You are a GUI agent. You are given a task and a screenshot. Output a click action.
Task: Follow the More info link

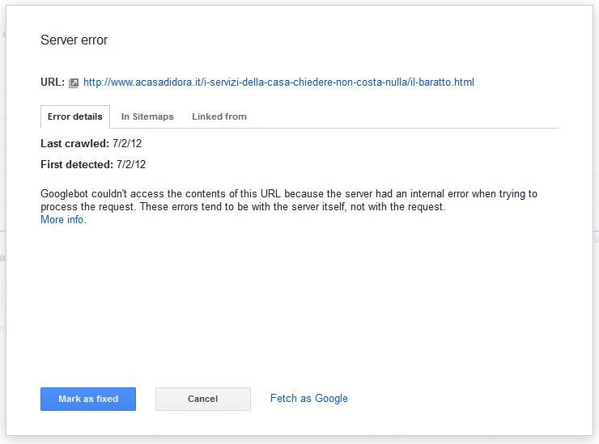coord(63,219)
